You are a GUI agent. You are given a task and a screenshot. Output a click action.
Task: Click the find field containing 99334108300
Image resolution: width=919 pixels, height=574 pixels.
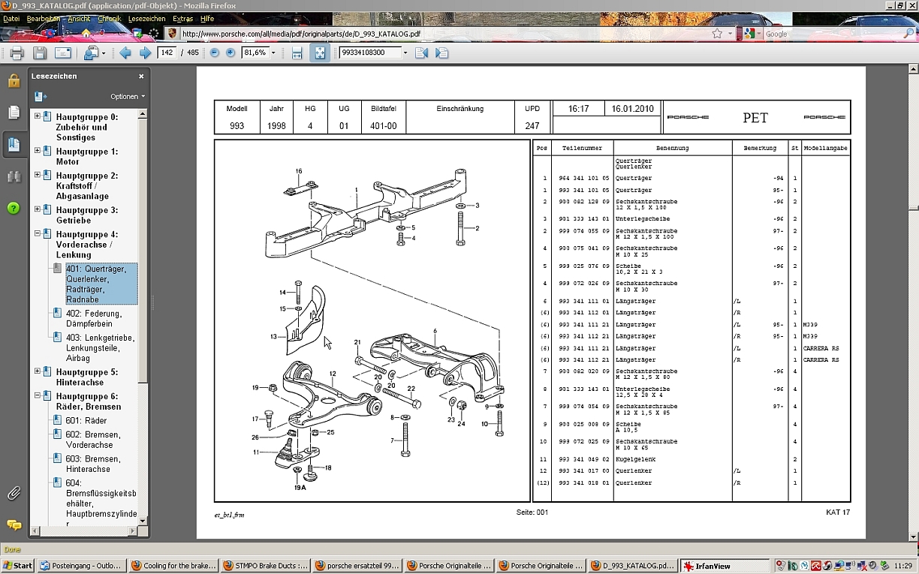[370, 53]
